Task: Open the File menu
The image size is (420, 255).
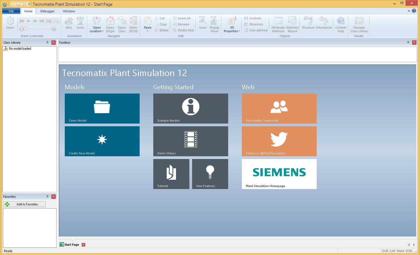Action: click(x=11, y=11)
